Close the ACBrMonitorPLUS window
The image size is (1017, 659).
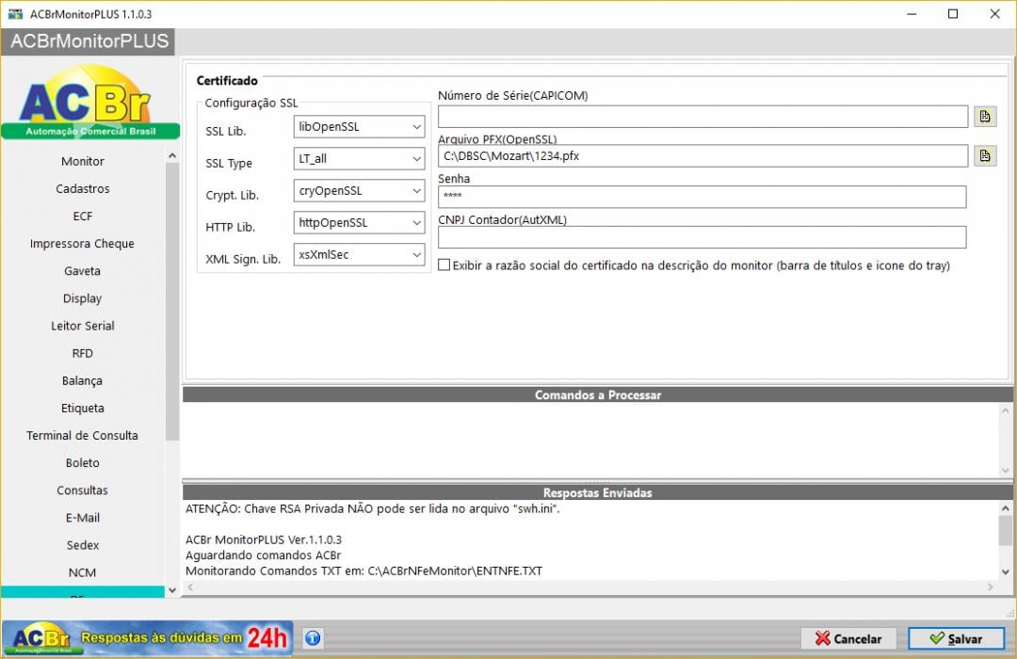click(x=994, y=13)
